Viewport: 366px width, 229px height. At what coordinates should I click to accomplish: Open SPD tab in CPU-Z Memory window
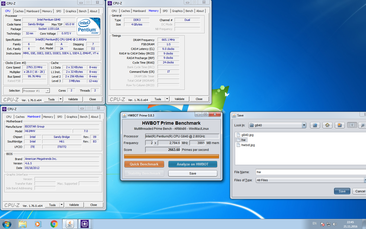point(165,11)
